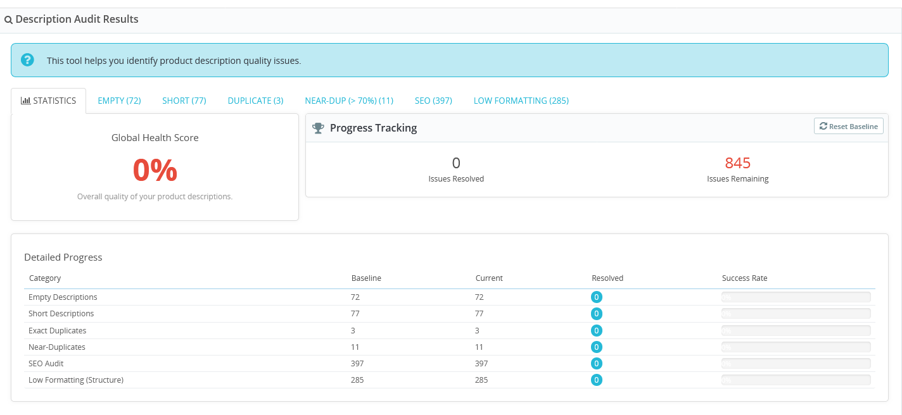902x415 pixels.
Task: Open the help question mark icon
Action: tap(27, 59)
